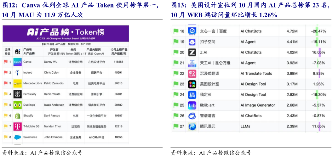
Task: Click the green flag for rank 23
Action: (x=176, y=84)
